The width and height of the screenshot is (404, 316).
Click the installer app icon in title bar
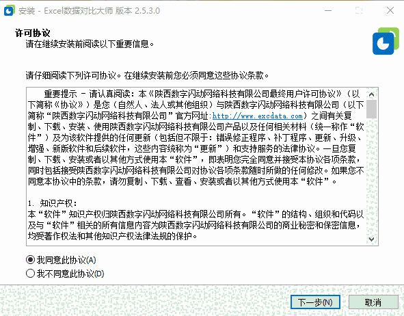[10, 10]
